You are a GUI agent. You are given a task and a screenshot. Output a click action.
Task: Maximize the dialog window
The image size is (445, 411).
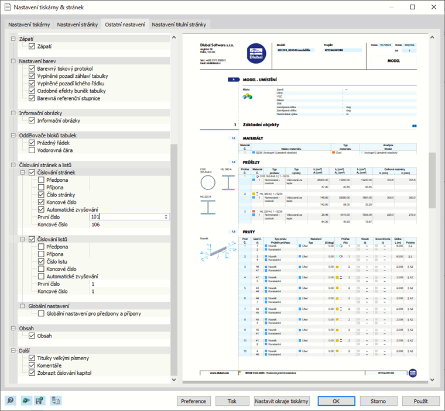pos(412,7)
